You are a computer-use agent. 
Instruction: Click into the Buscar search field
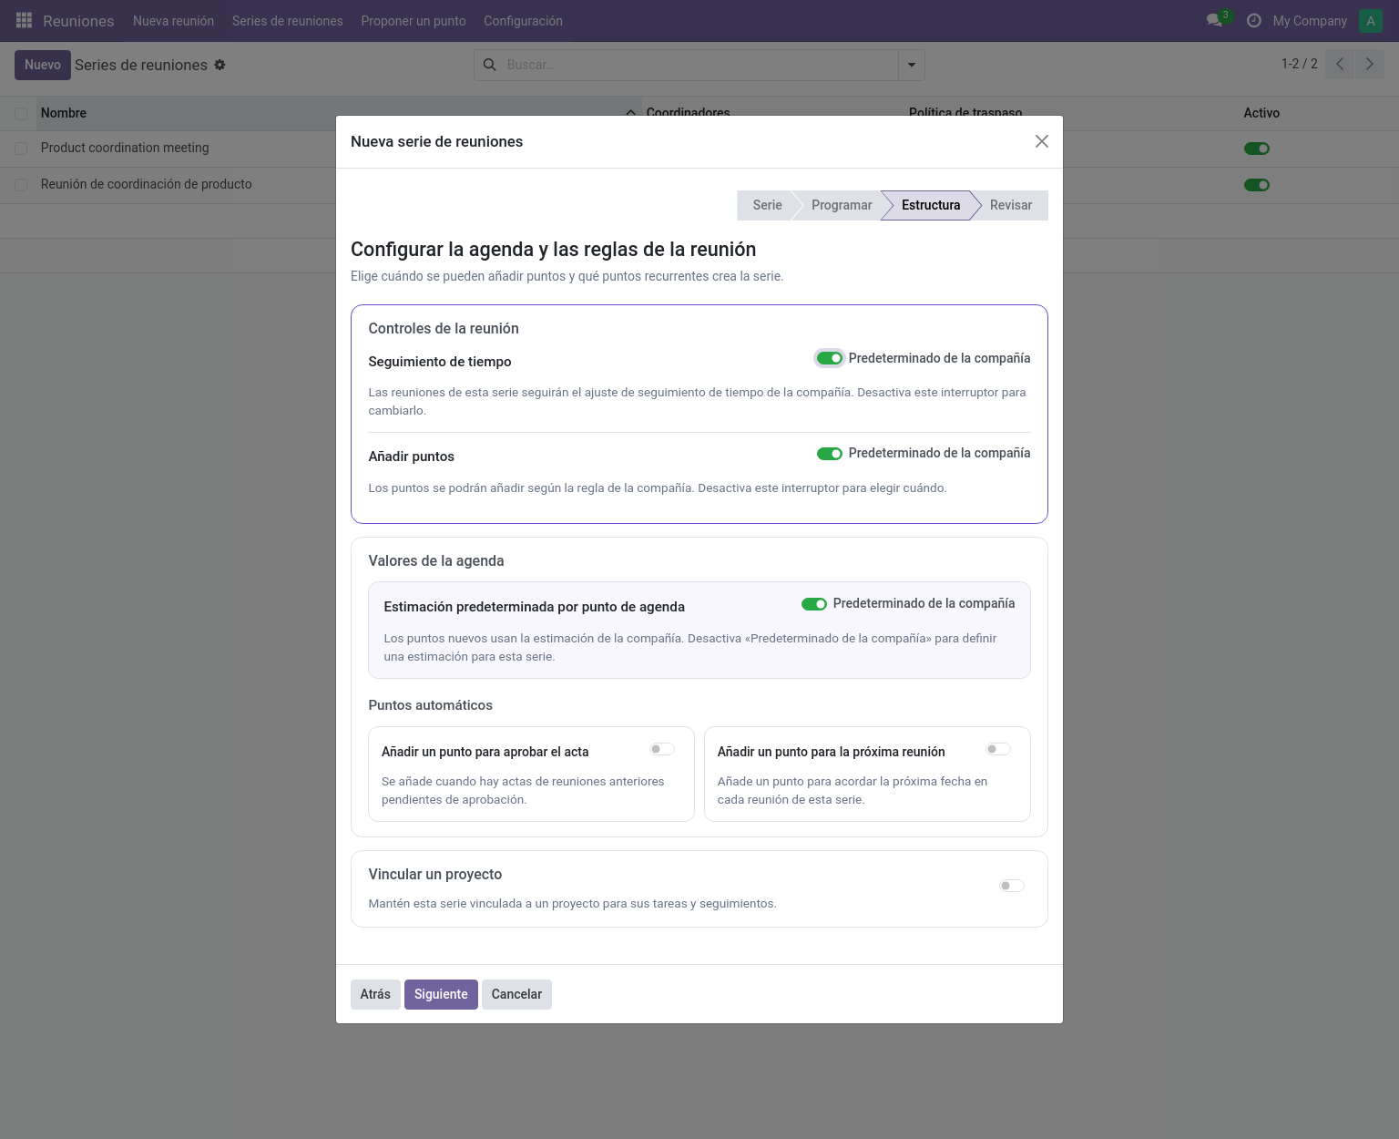coord(699,65)
